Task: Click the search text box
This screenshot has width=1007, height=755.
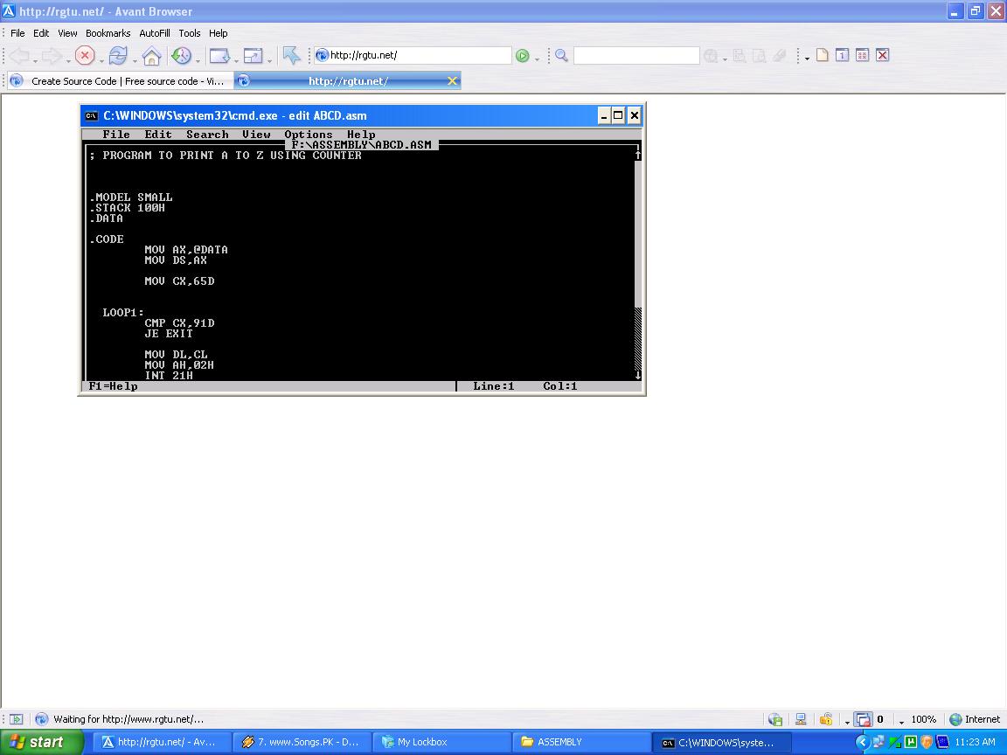Action: point(635,55)
